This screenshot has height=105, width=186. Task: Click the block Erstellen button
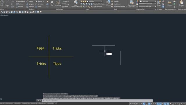pos(115,1)
